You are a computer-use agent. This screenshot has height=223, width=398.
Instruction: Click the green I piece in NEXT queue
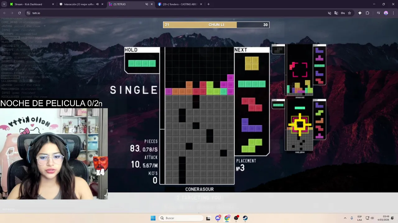pos(252,84)
